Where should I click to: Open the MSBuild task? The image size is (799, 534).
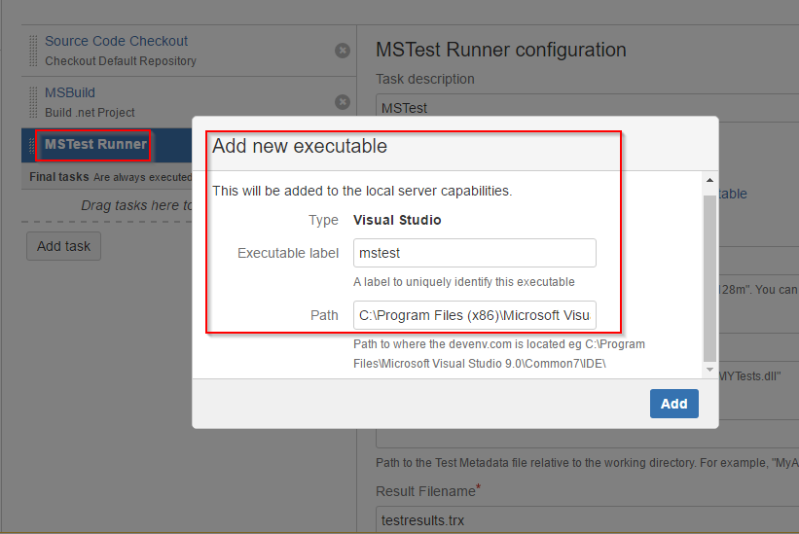click(70, 92)
